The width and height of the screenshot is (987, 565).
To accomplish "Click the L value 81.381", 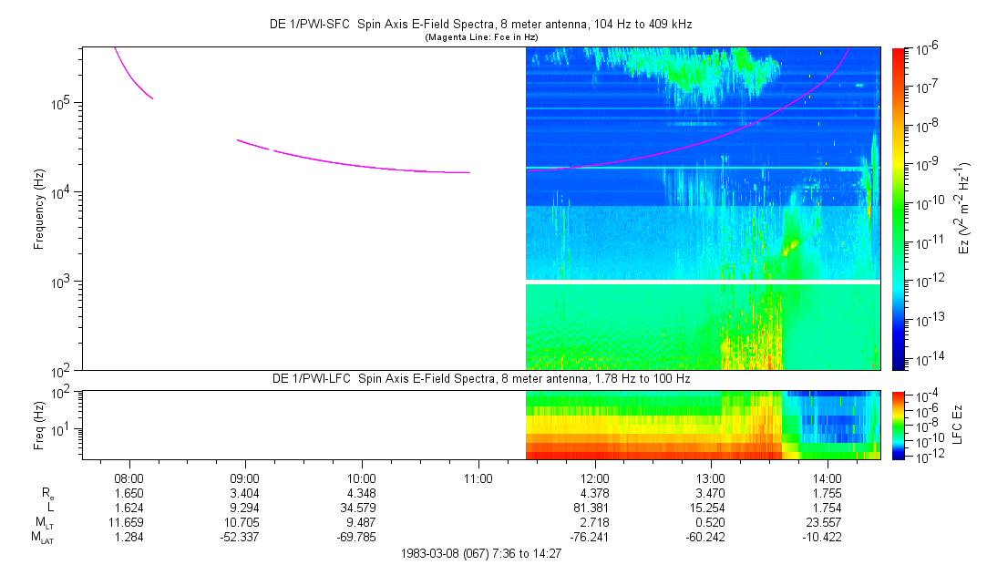I will point(594,508).
